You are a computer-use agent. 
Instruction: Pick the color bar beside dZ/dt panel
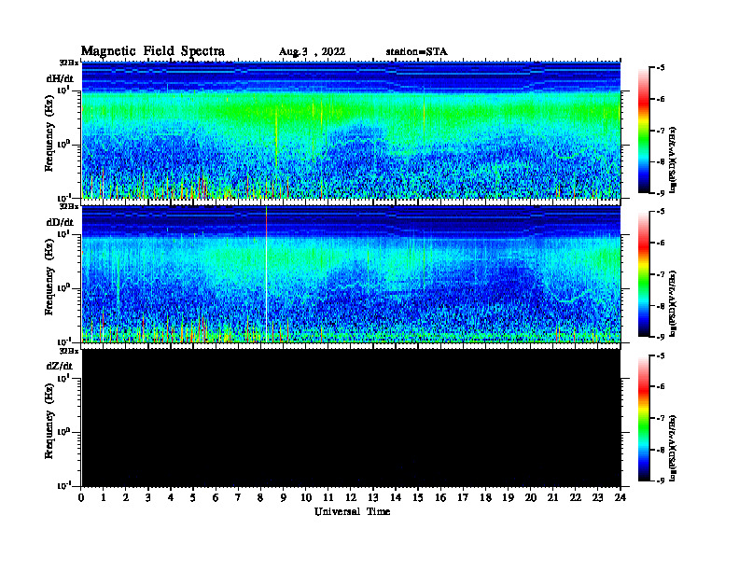[644, 418]
